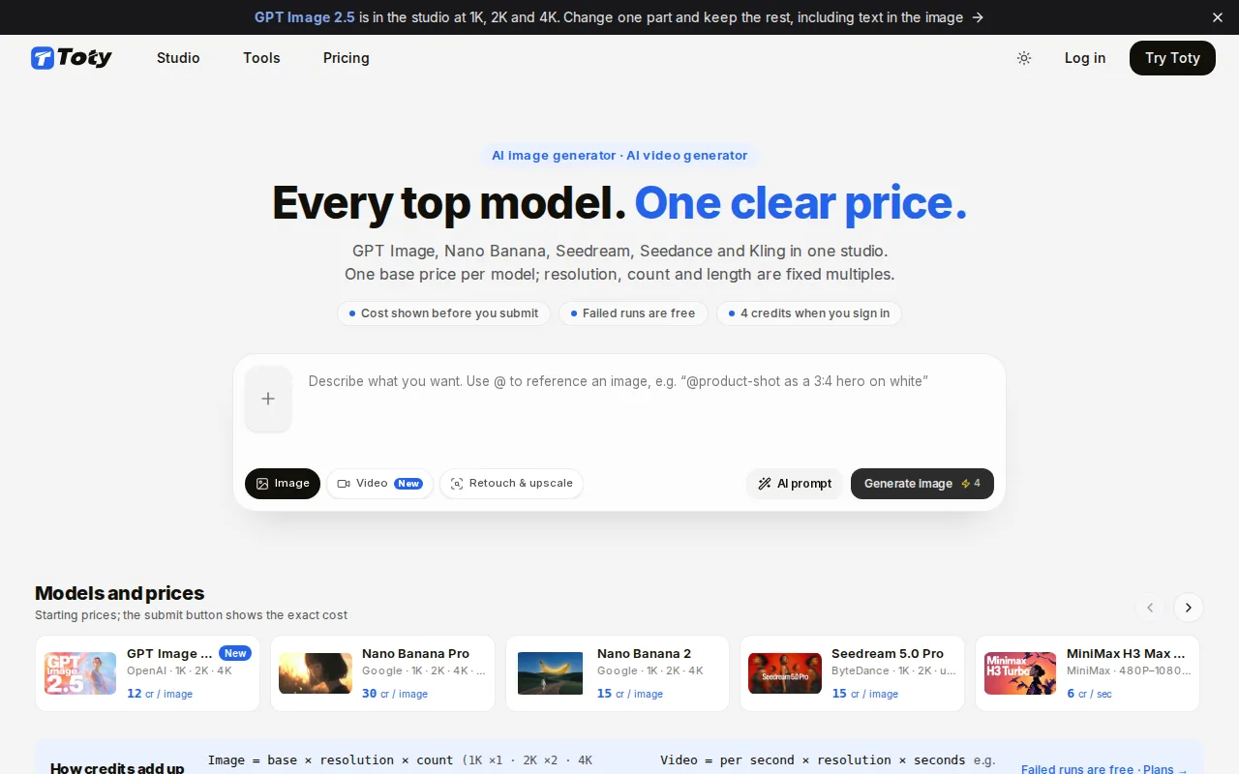Click the AI prompt magic wand button

tap(795, 484)
